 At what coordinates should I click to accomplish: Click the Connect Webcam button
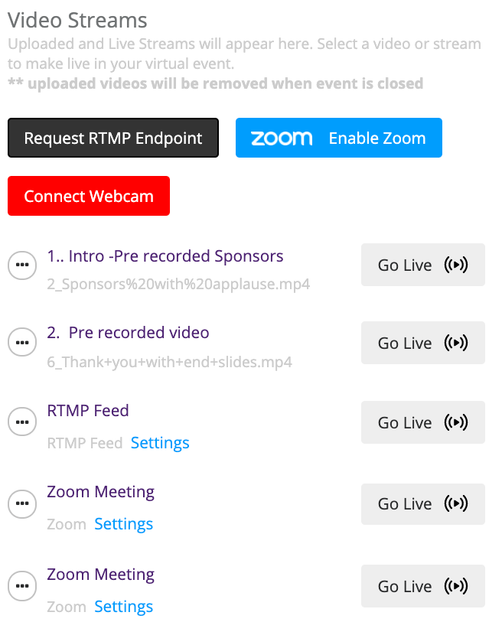coord(89,196)
